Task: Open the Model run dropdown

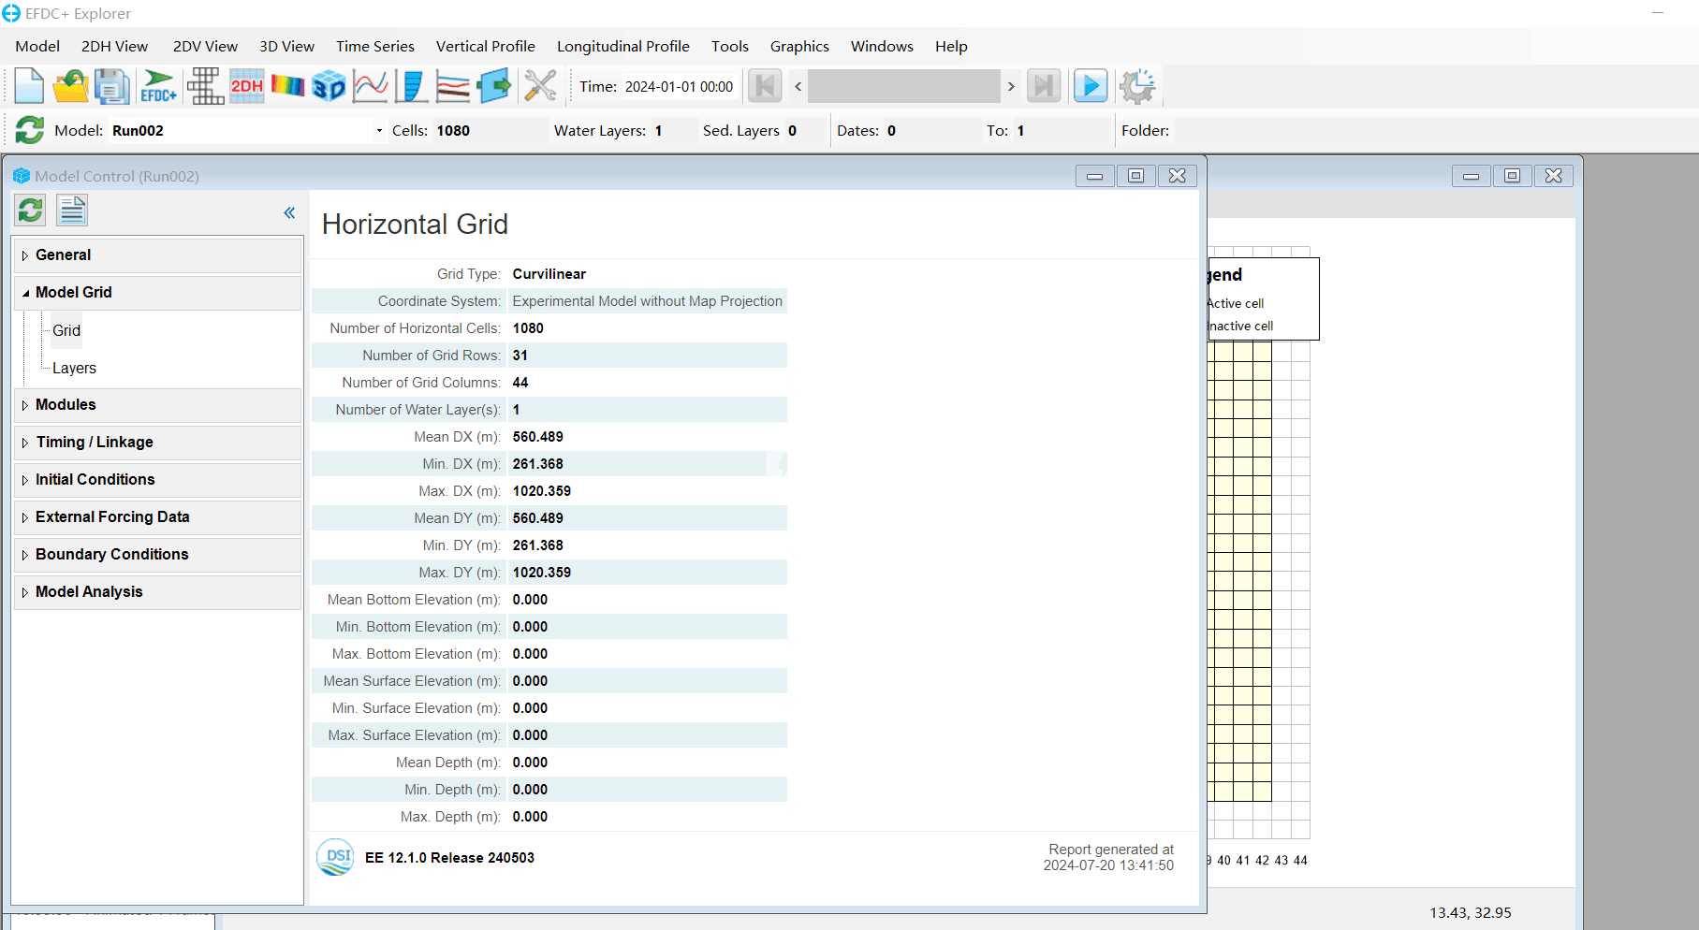Action: pos(379,130)
